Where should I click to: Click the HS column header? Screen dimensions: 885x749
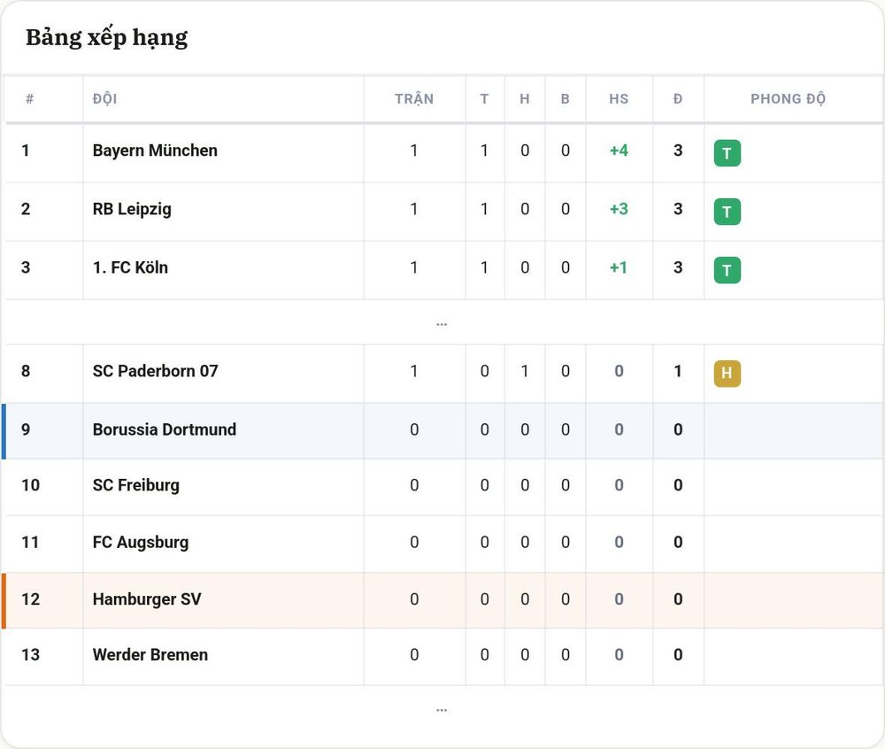(619, 99)
